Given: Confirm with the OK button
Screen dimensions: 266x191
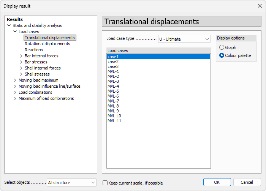Looking at the screenshot, I should point(217,182).
